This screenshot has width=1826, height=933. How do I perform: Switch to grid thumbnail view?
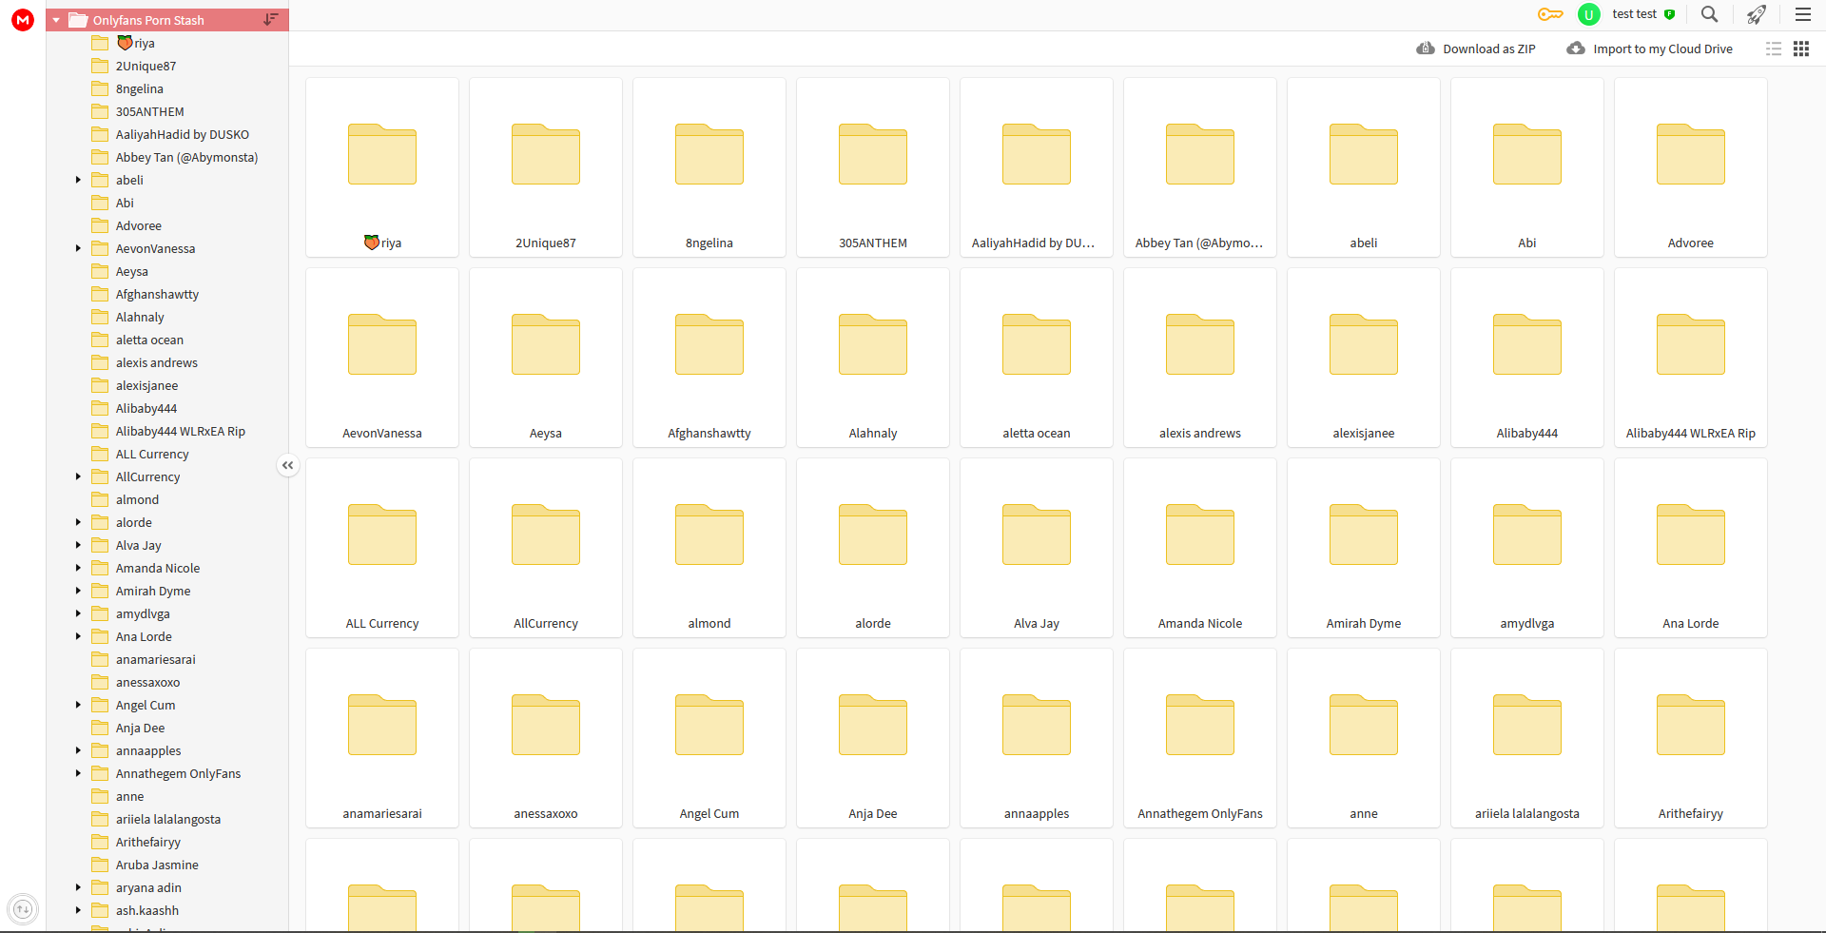[x=1801, y=49]
